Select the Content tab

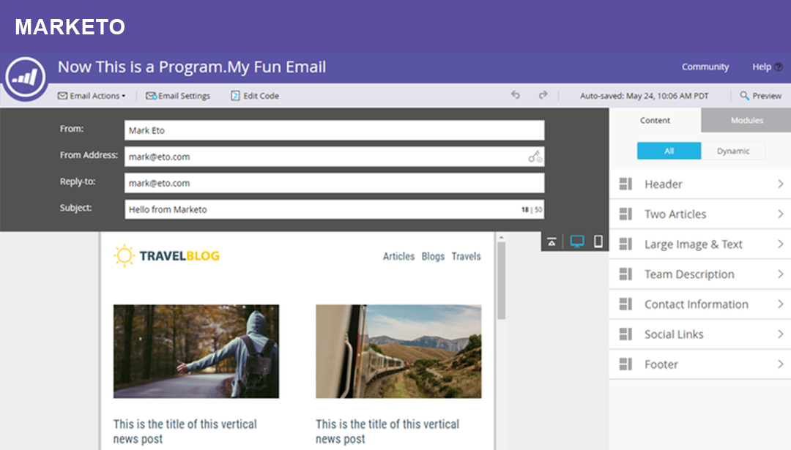pos(655,120)
